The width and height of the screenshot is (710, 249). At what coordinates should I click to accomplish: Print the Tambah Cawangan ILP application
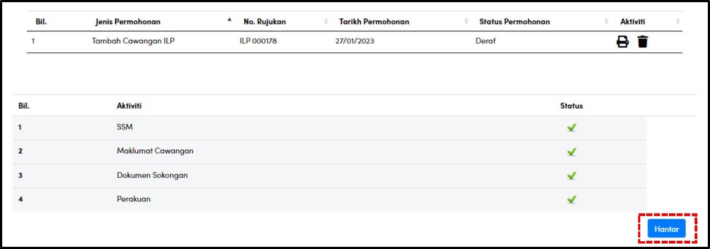point(622,41)
